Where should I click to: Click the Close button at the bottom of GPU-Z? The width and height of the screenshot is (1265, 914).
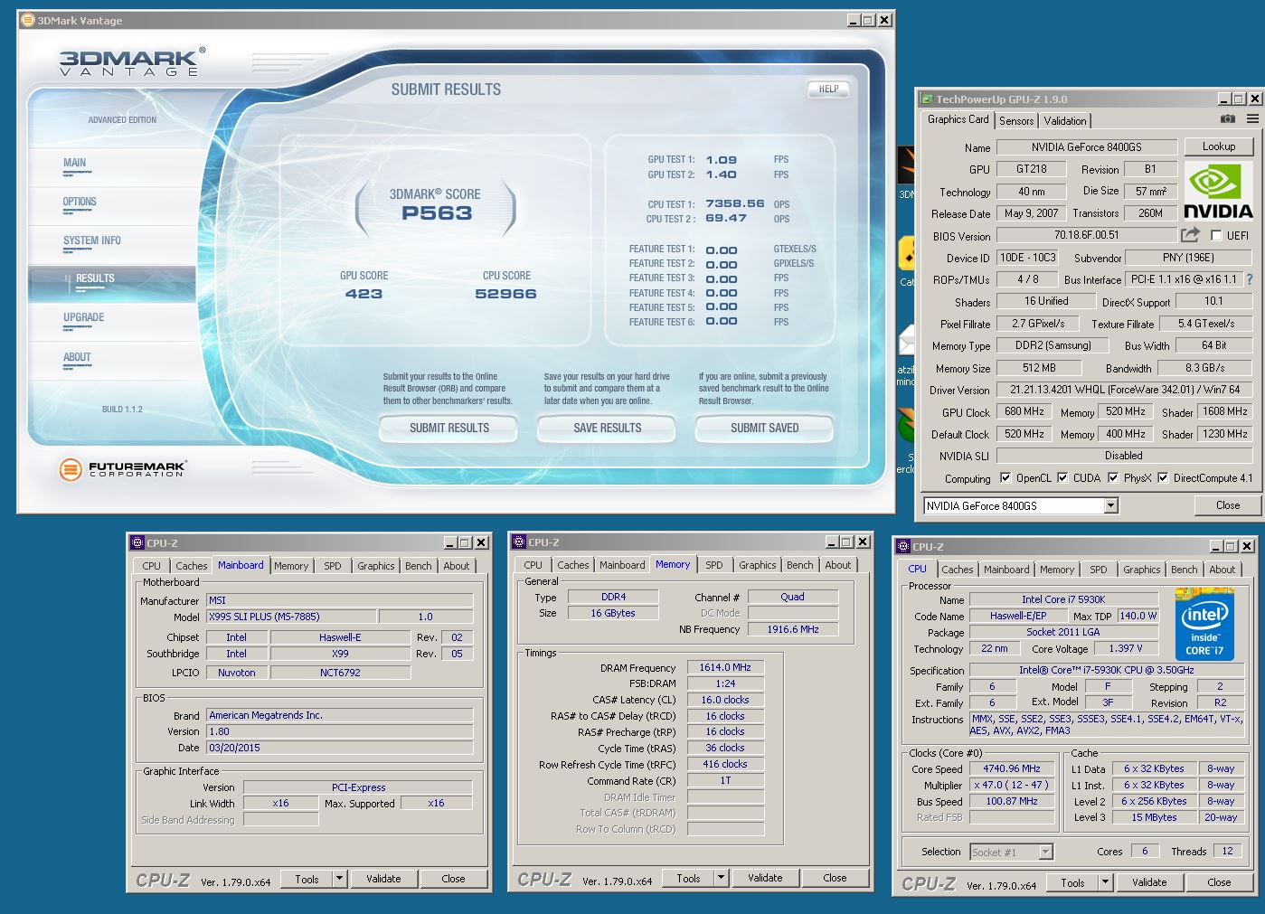(1227, 505)
